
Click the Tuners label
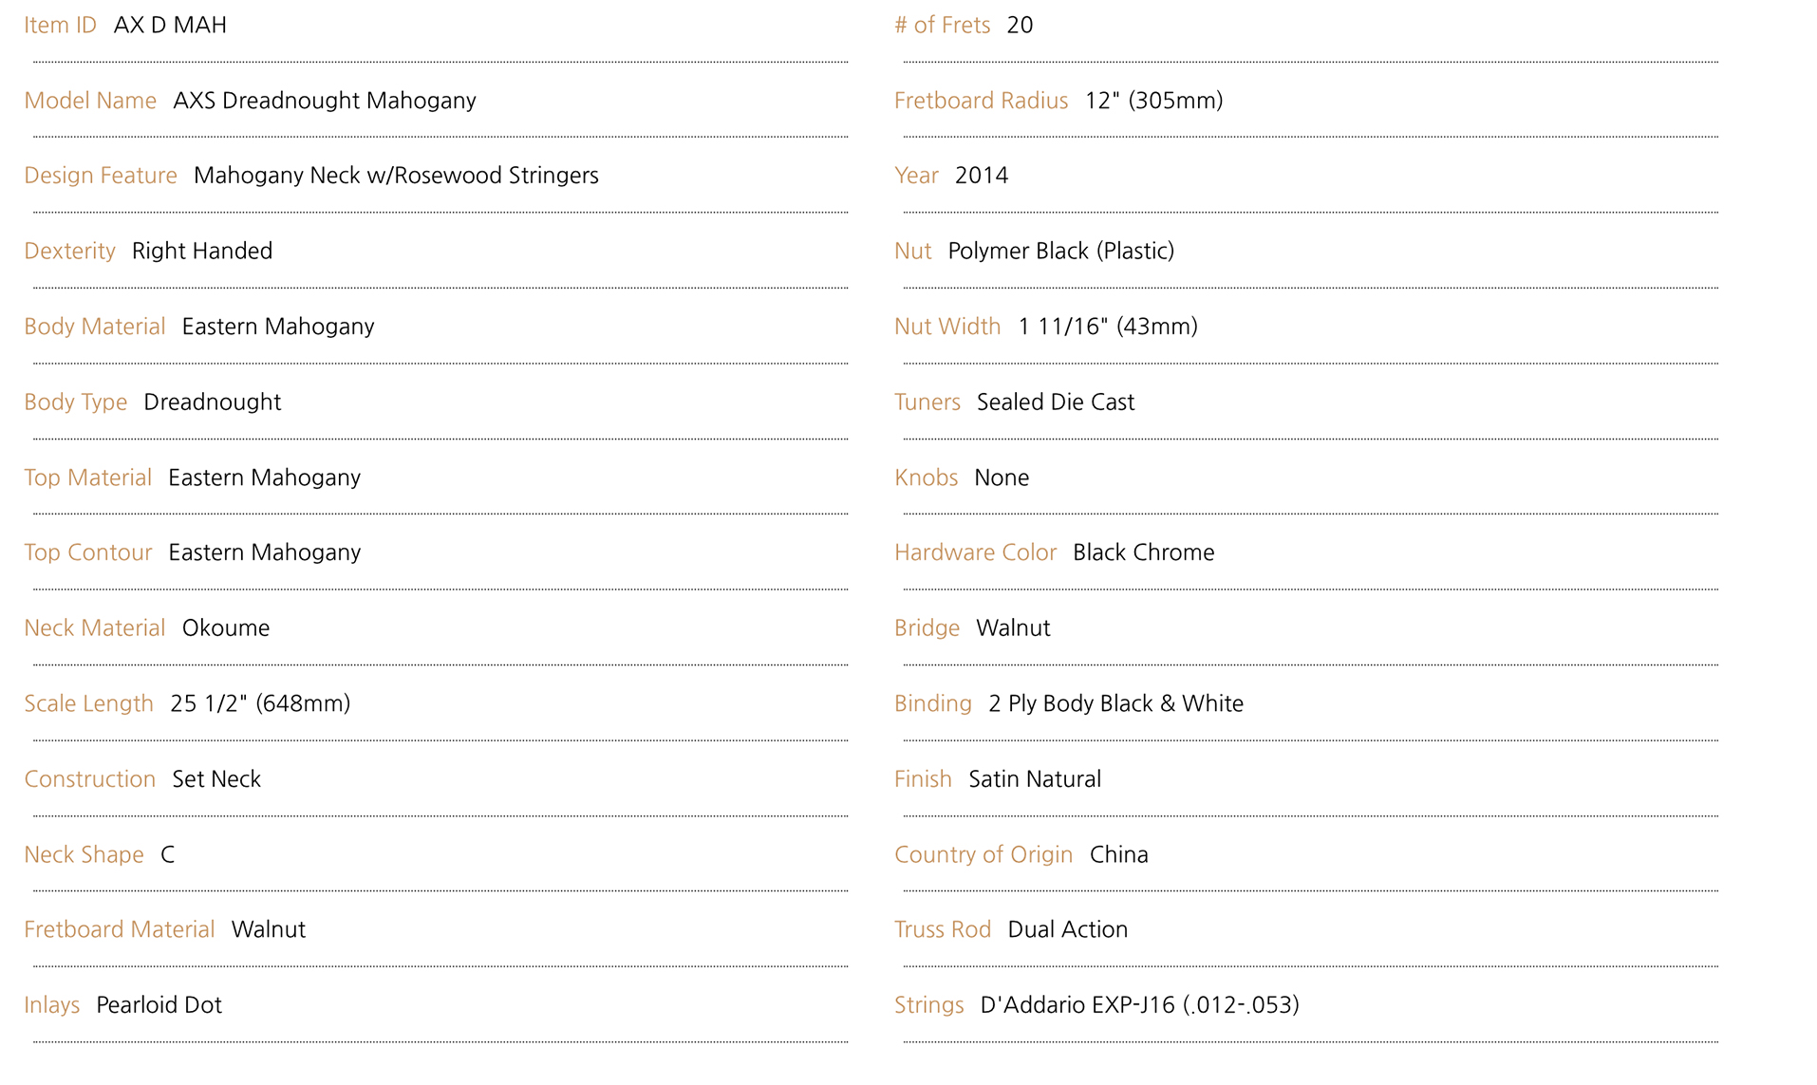pyautogui.click(x=927, y=402)
